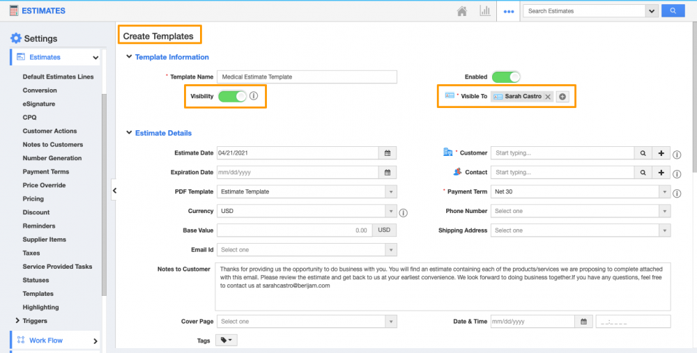The width and height of the screenshot is (697, 353).
Task: Toggle the Visibility switch off
Action: 232,96
